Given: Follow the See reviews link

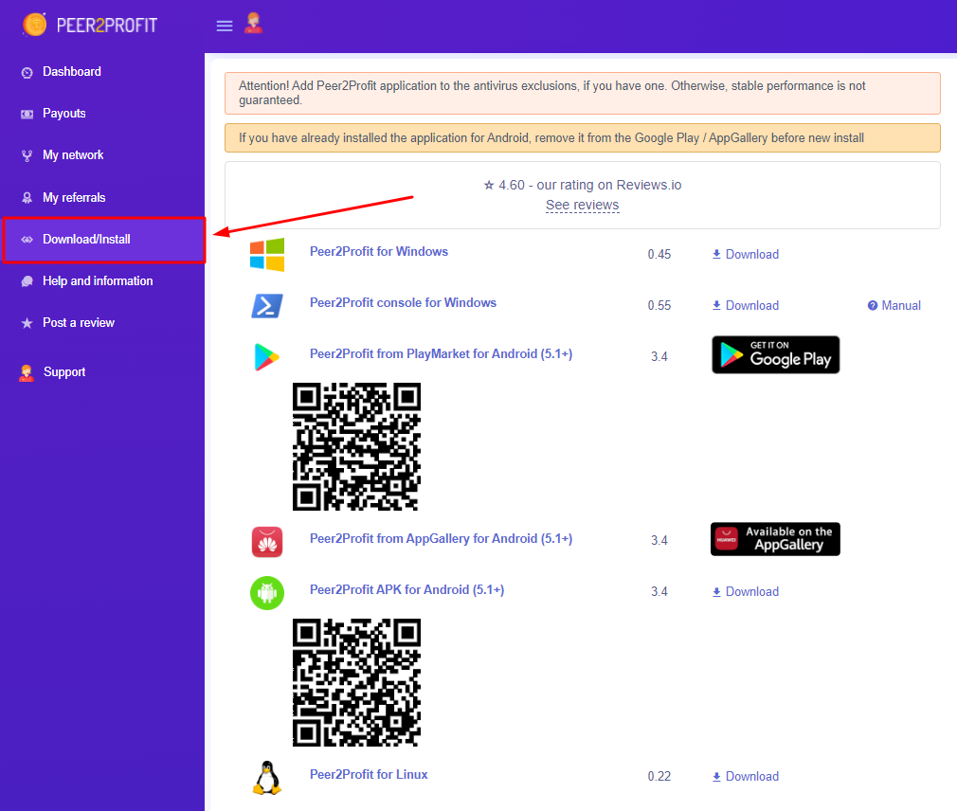Looking at the screenshot, I should tap(583, 205).
